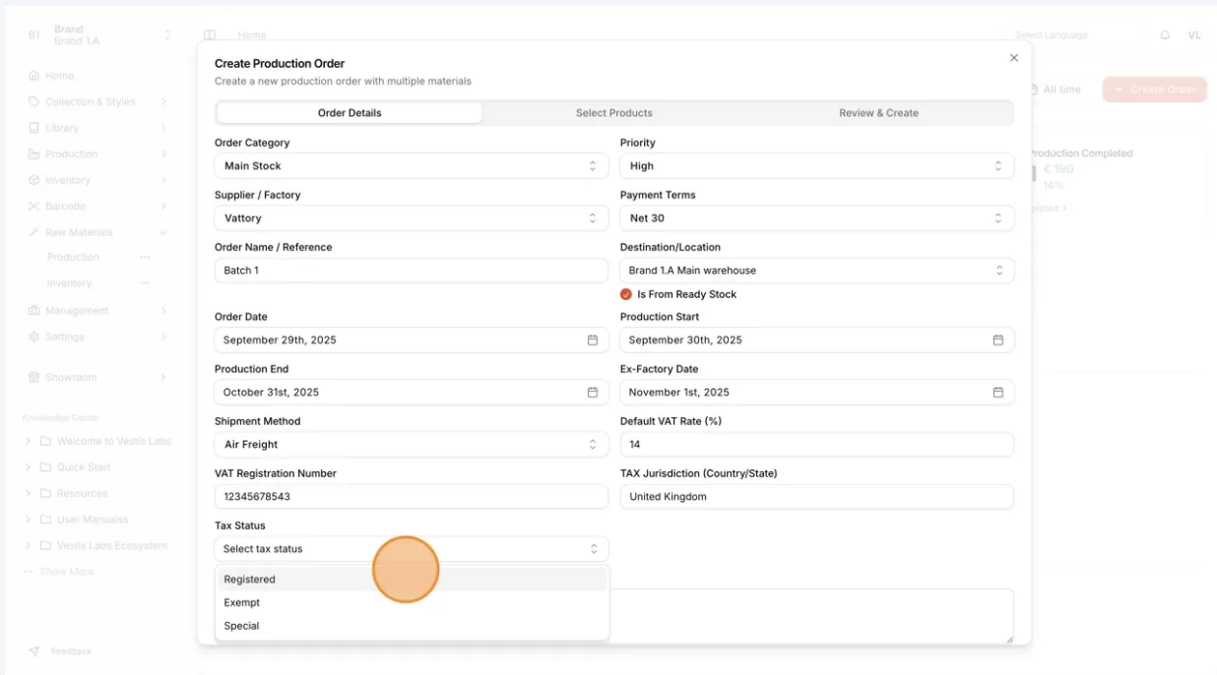This screenshot has height=675, width=1217.
Task: Select Registered tax status option
Action: (412, 580)
